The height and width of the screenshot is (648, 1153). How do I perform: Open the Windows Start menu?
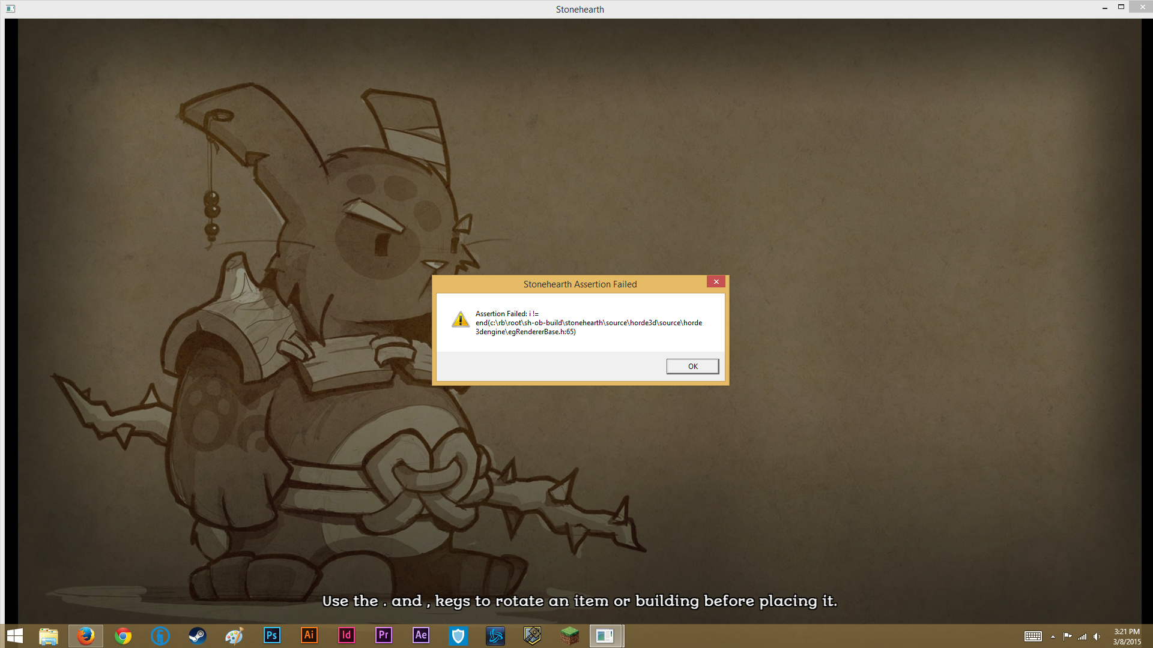(x=14, y=636)
